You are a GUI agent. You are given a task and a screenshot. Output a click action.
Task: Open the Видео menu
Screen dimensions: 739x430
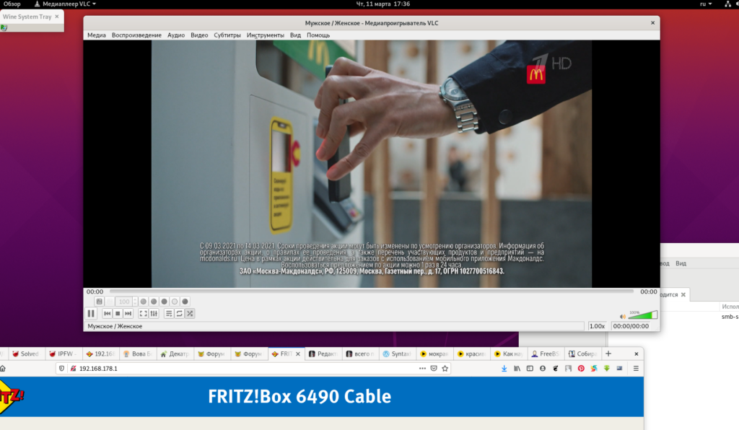click(199, 35)
